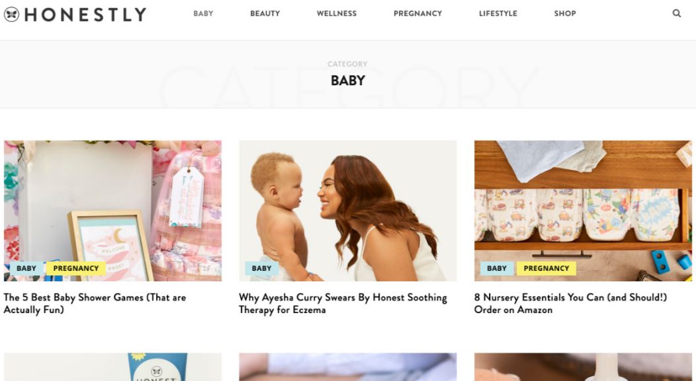Open the Baby Shower Games article thumbnail
Viewport: 696px width, 381px height.
(x=112, y=211)
